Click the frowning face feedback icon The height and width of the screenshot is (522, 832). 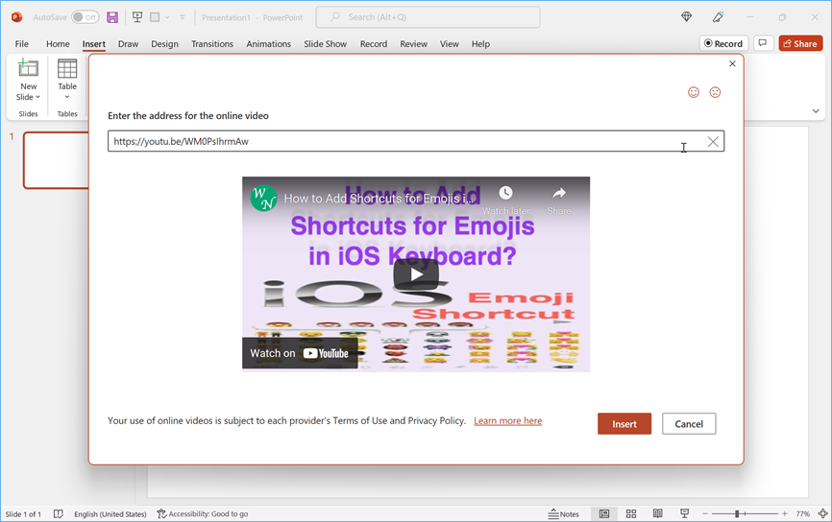715,92
